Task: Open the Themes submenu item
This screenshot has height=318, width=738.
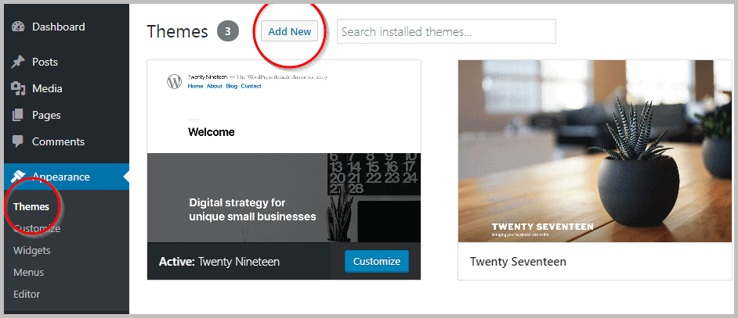Action: pos(31,206)
